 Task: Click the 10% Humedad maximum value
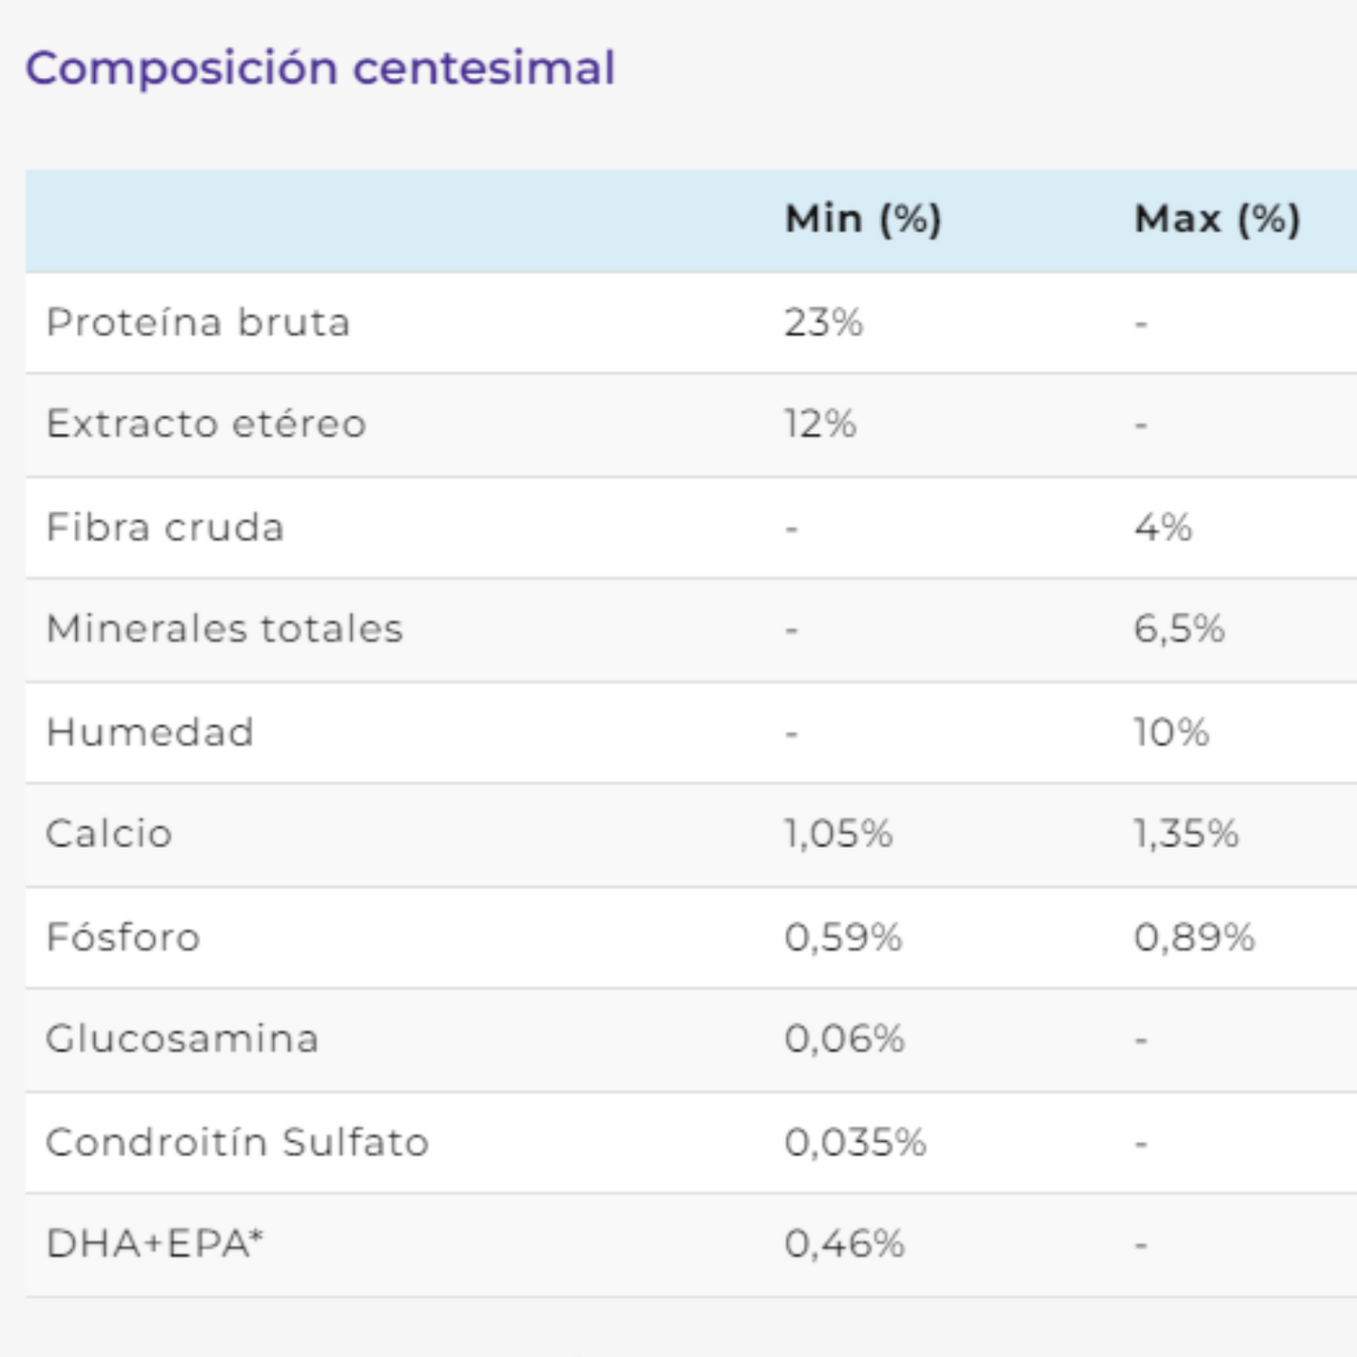click(x=1172, y=732)
